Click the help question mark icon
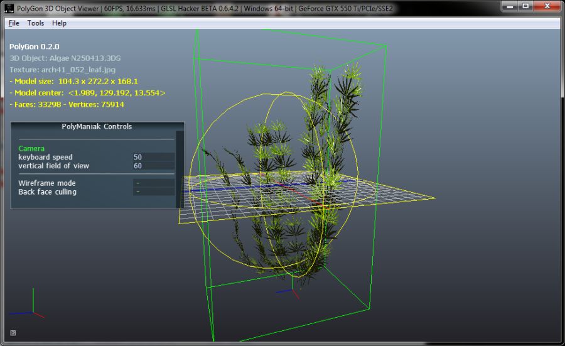Screen dimensions: 565x346 (x=13, y=333)
